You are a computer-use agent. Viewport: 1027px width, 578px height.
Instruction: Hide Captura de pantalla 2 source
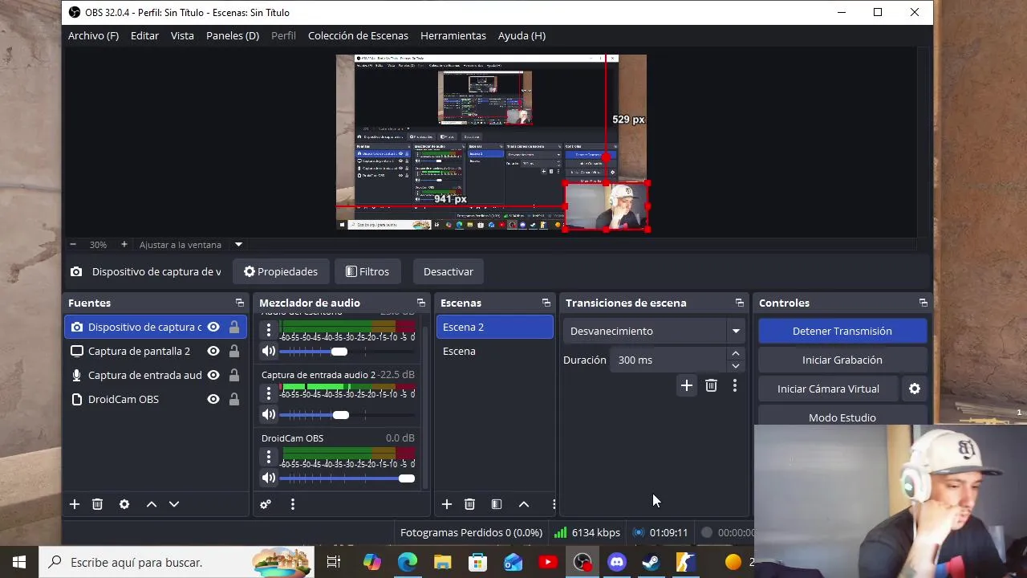[x=213, y=351]
